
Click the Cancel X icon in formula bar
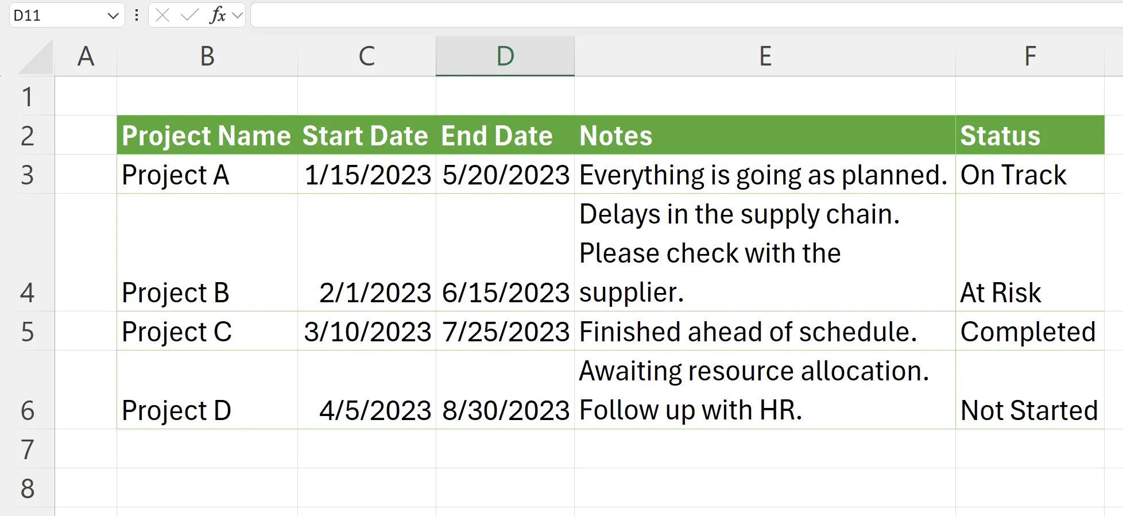[162, 16]
